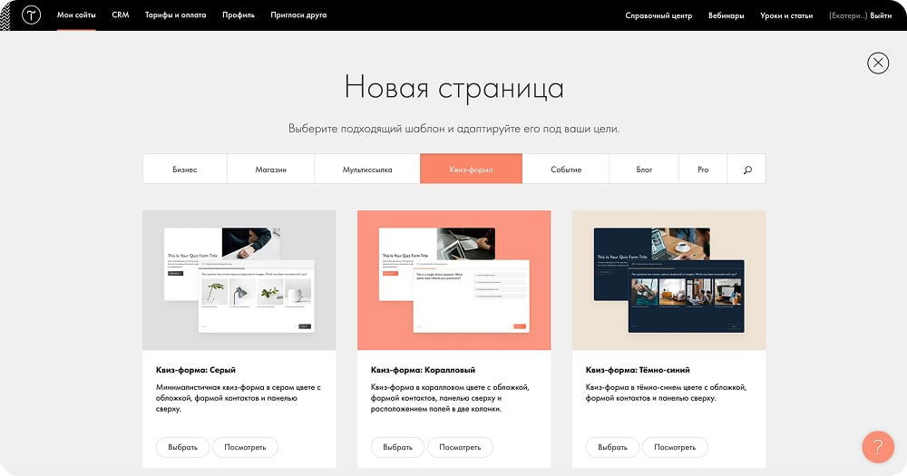The width and height of the screenshot is (907, 476).
Task: Click the Tilda logo icon
Action: (33, 15)
